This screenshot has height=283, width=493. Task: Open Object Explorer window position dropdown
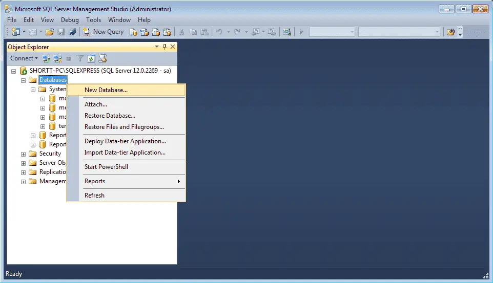157,47
